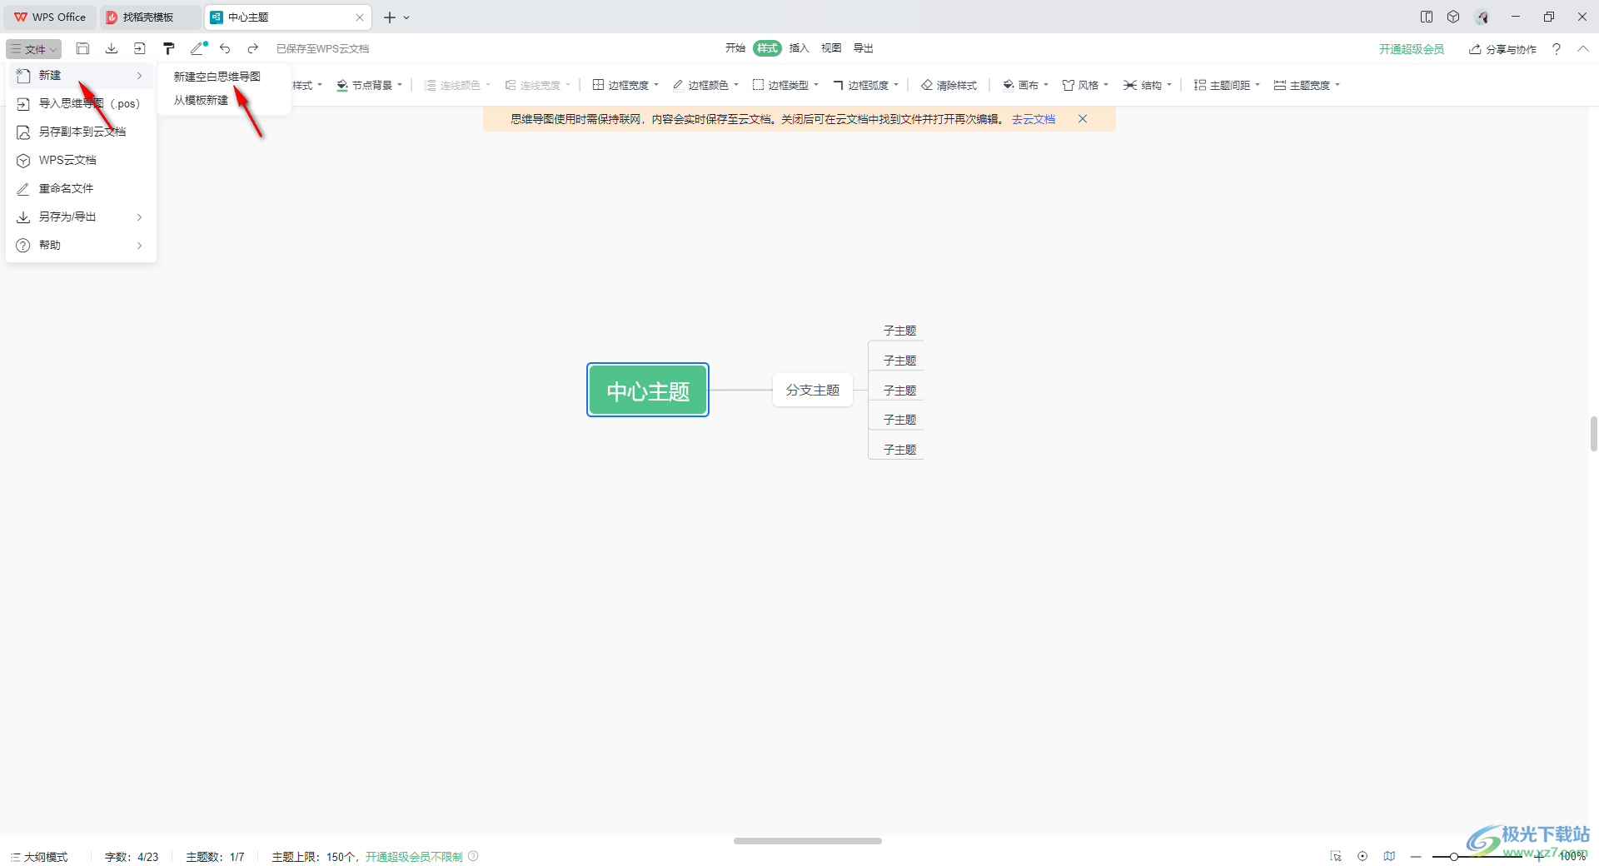Switch to the 样式 tab
The width and height of the screenshot is (1599, 866).
(767, 48)
